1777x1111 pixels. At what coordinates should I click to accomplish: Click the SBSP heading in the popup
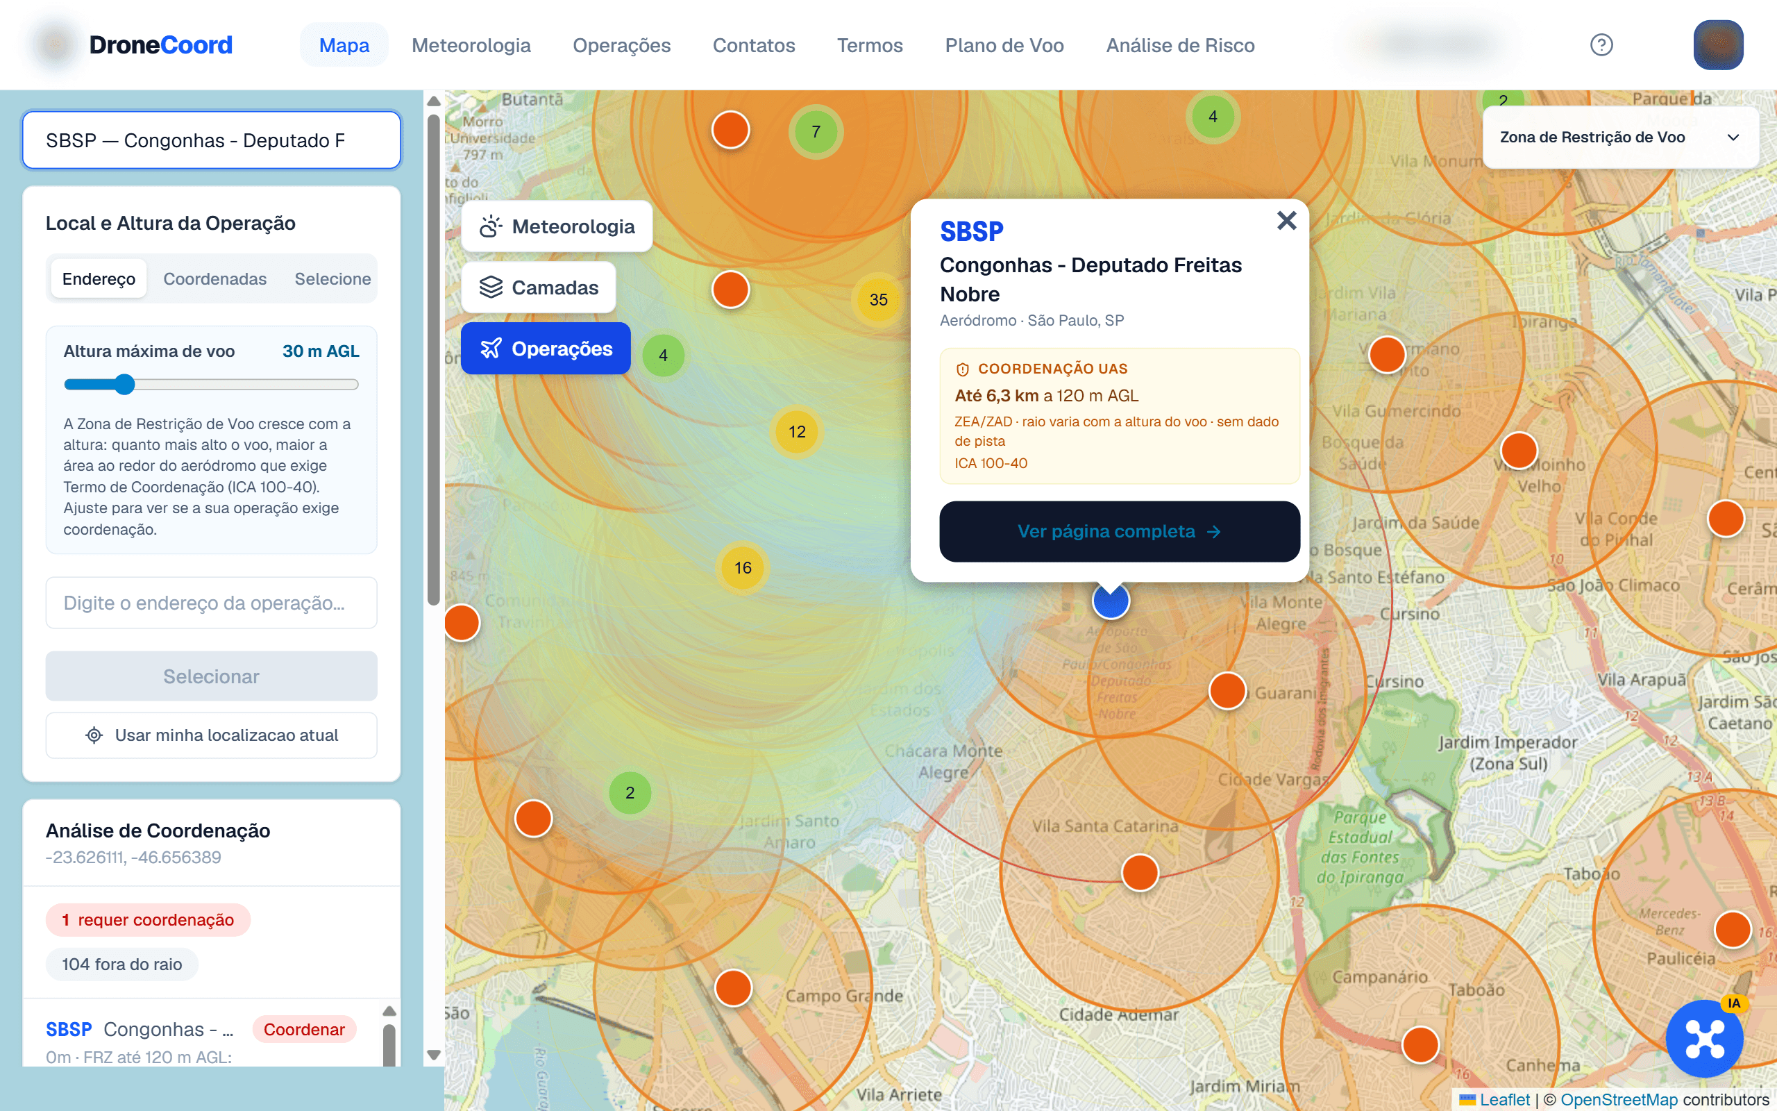(x=970, y=231)
